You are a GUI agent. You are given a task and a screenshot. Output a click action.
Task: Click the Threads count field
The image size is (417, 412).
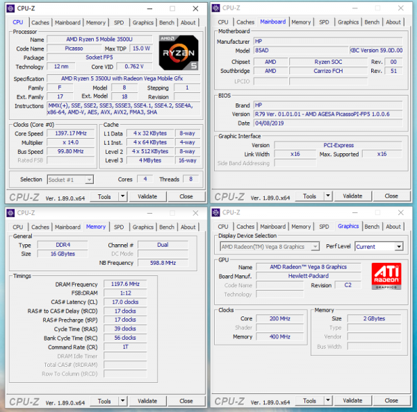(x=190, y=179)
